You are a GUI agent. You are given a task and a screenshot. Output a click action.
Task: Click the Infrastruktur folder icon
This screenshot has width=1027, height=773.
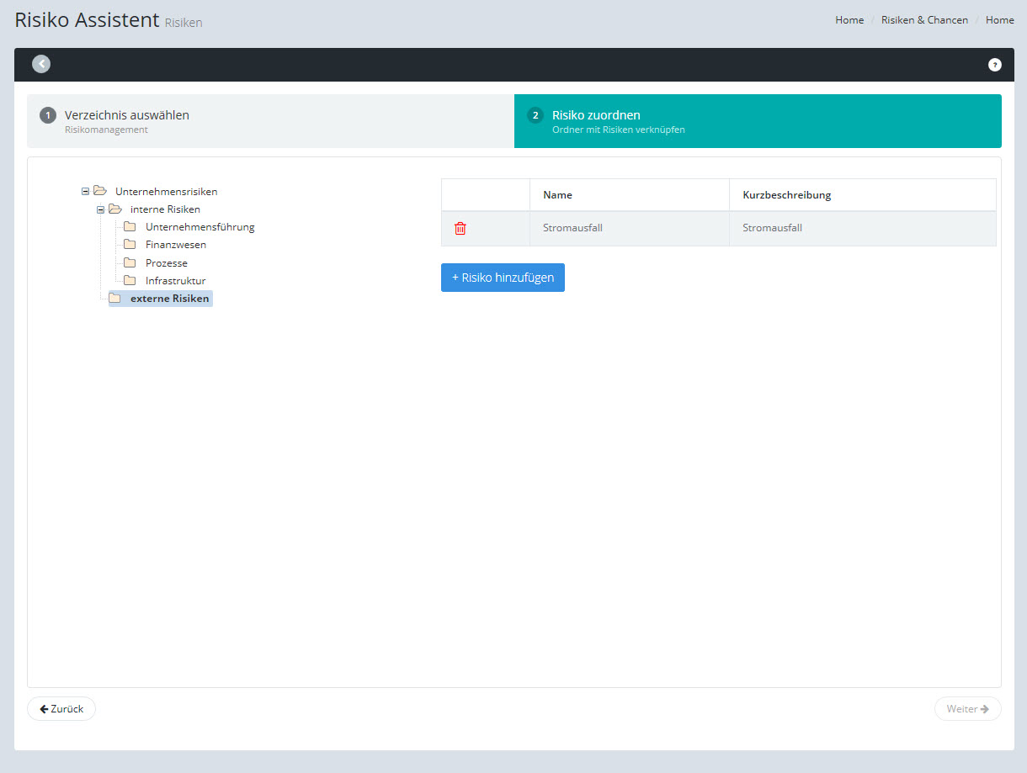tap(130, 280)
